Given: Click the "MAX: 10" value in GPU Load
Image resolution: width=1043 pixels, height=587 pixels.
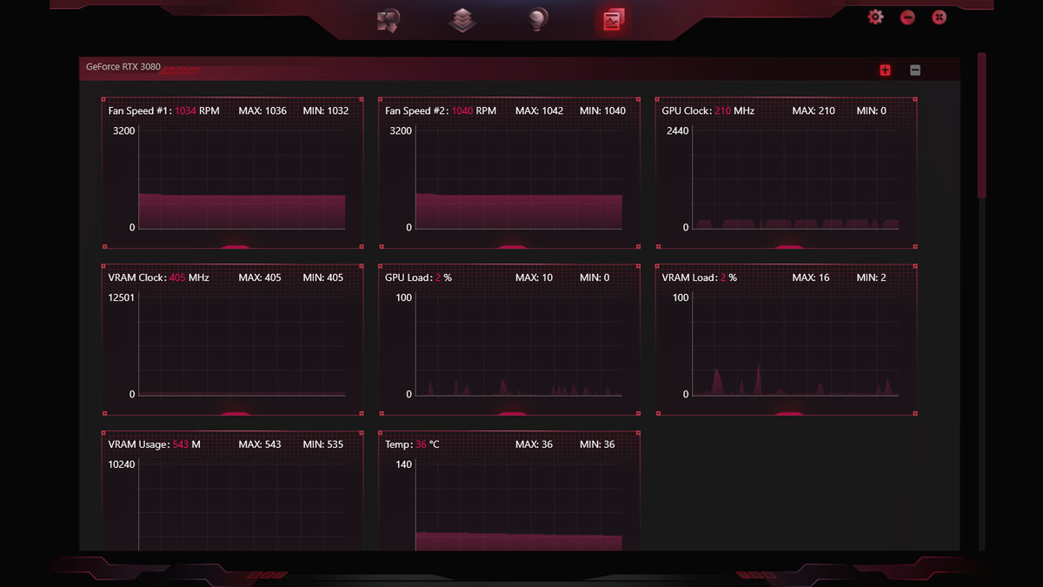Looking at the screenshot, I should (x=535, y=278).
